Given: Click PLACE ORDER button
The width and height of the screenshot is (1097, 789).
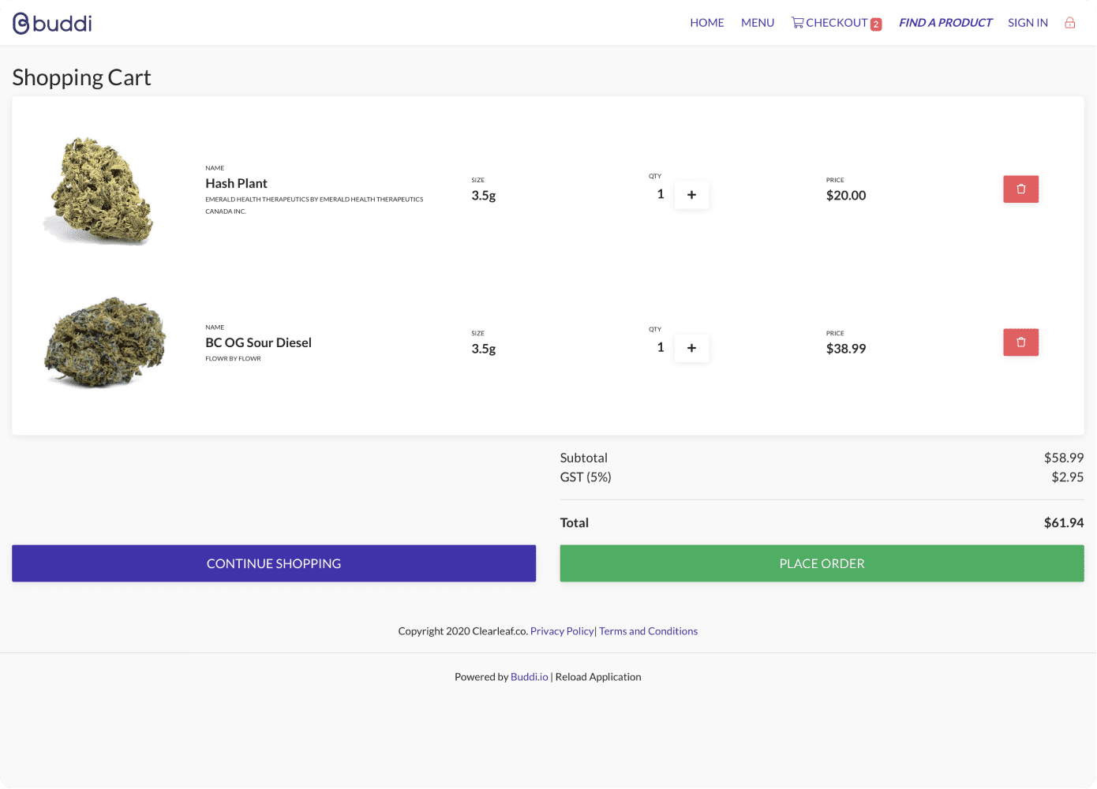Looking at the screenshot, I should point(822,563).
